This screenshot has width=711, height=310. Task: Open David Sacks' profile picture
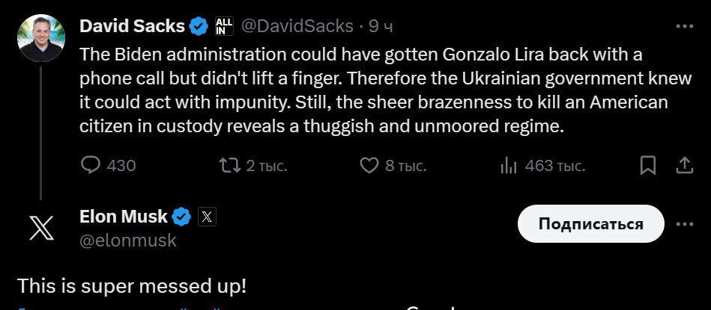click(41, 37)
